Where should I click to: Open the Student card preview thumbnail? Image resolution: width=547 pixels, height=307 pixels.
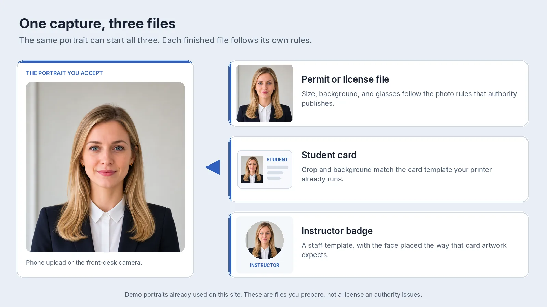[265, 169]
